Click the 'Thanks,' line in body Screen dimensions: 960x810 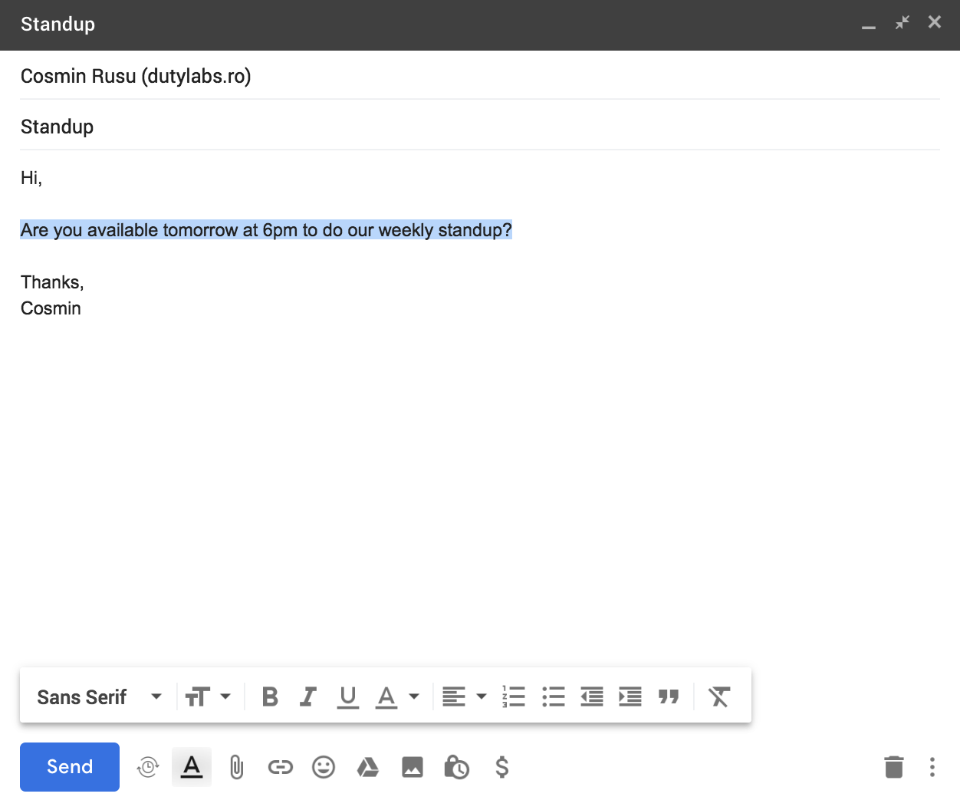[52, 282]
